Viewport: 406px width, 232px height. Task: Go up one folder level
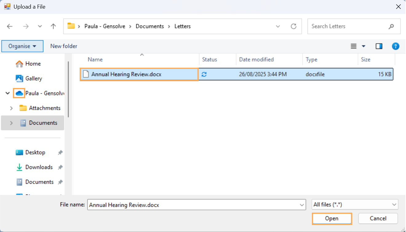53,26
